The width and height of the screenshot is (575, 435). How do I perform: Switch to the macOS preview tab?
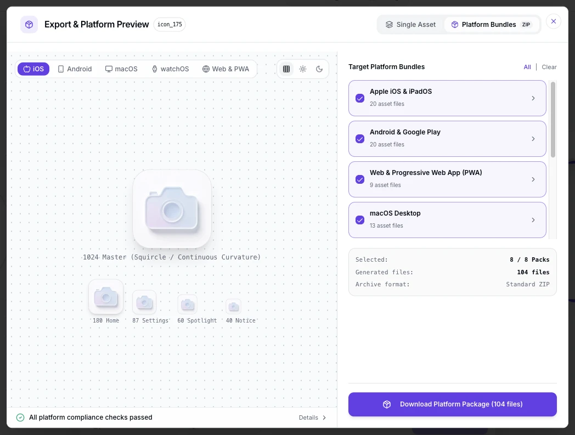pos(121,69)
